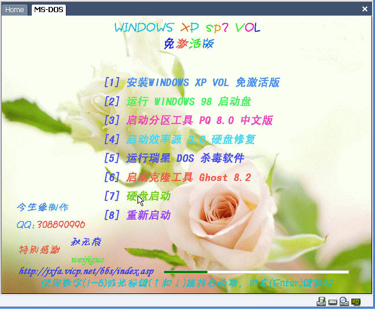Click the 免激活版 subtitle text
This screenshot has height=309, width=375.
pos(189,43)
